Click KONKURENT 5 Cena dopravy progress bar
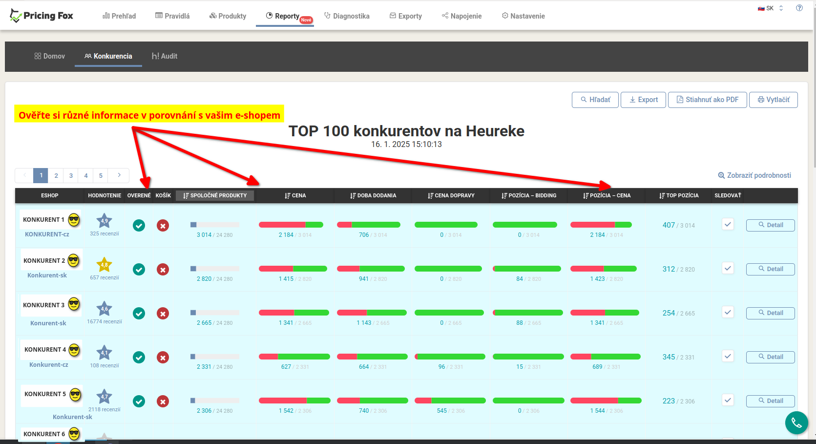This screenshot has height=444, width=816. pyautogui.click(x=450, y=401)
